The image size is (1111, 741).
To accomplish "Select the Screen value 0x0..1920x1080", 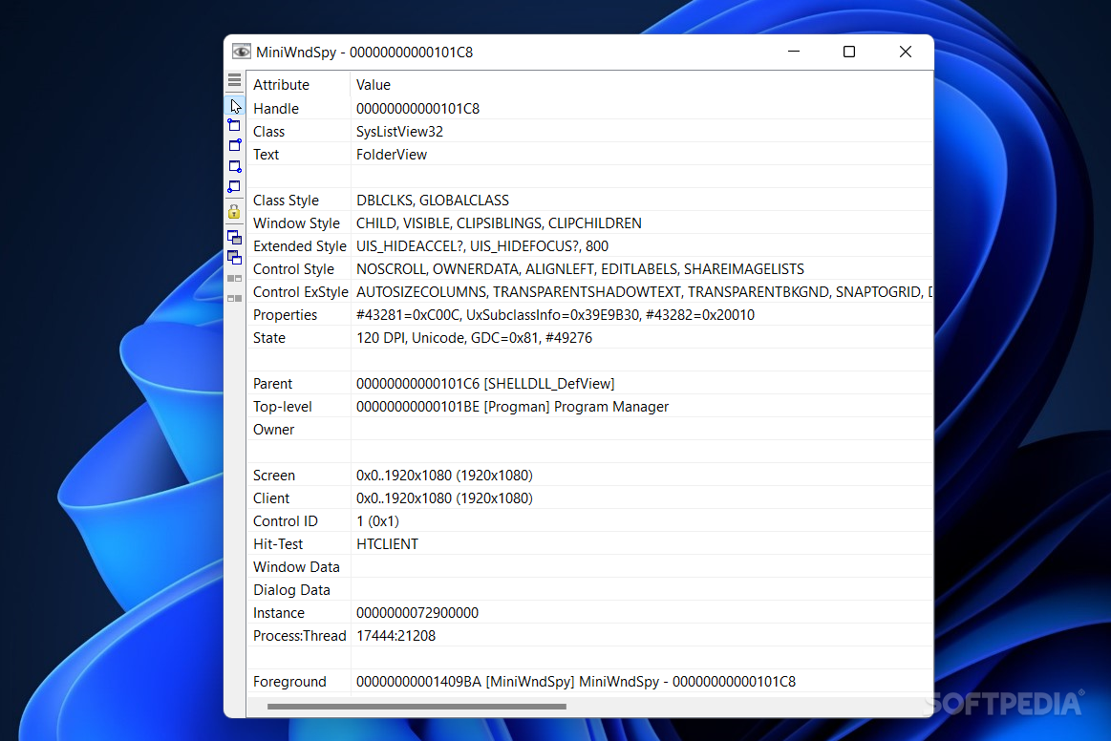I will coord(444,476).
